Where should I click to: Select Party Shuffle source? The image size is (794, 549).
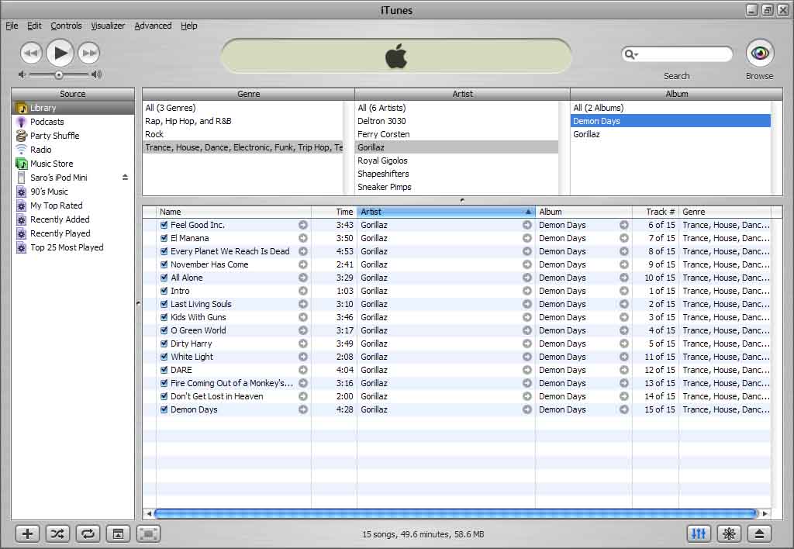pyautogui.click(x=55, y=136)
